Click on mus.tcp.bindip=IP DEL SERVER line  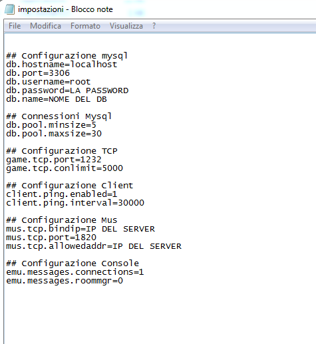tap(80, 229)
